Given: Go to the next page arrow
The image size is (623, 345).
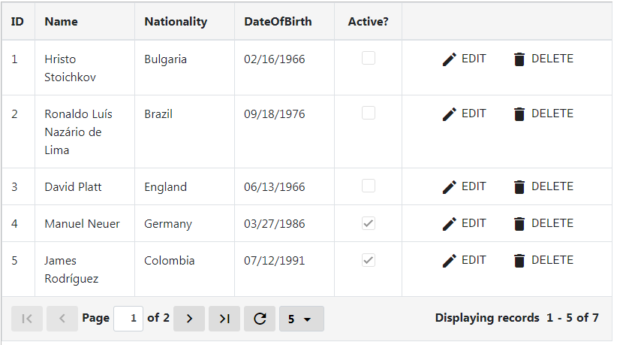Looking at the screenshot, I should (189, 319).
